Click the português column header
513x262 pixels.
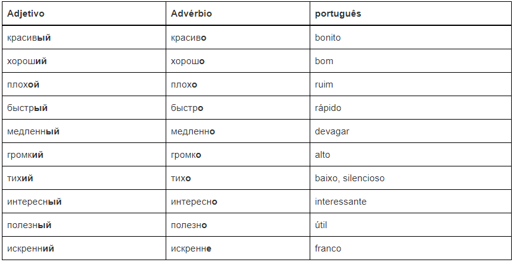(338, 14)
